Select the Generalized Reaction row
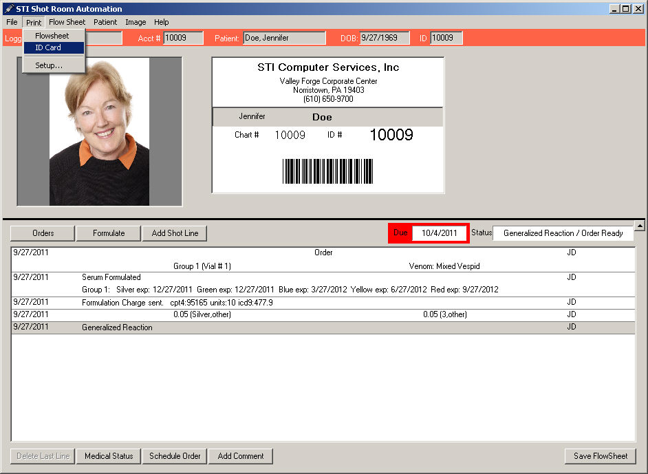The height and width of the screenshot is (474, 648). pos(323,327)
